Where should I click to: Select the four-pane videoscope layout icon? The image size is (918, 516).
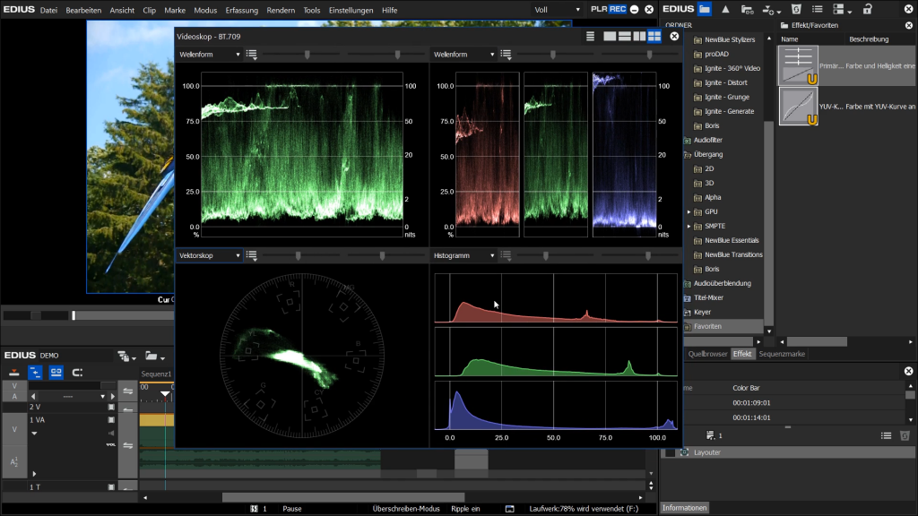[654, 36]
